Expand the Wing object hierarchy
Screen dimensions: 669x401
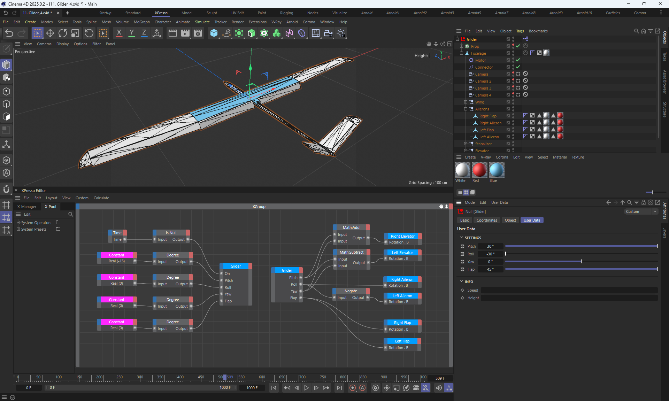(466, 102)
